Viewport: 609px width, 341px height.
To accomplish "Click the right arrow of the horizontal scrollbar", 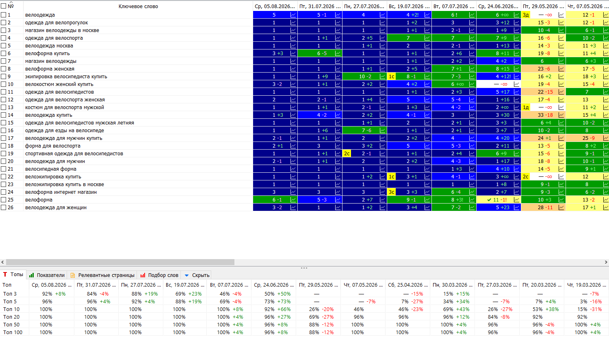I will pos(606,262).
